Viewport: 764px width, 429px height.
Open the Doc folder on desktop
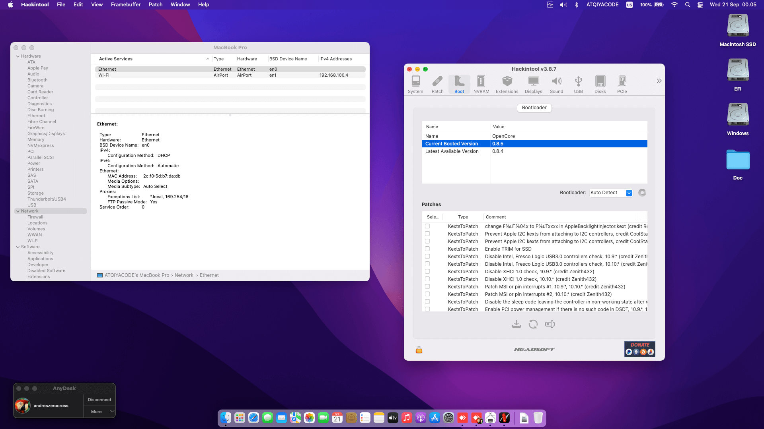(738, 164)
